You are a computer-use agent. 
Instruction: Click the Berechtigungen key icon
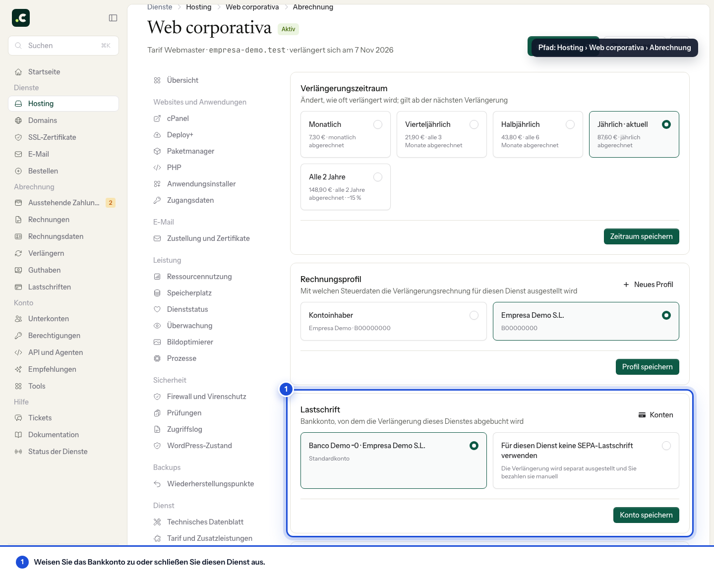click(x=18, y=336)
